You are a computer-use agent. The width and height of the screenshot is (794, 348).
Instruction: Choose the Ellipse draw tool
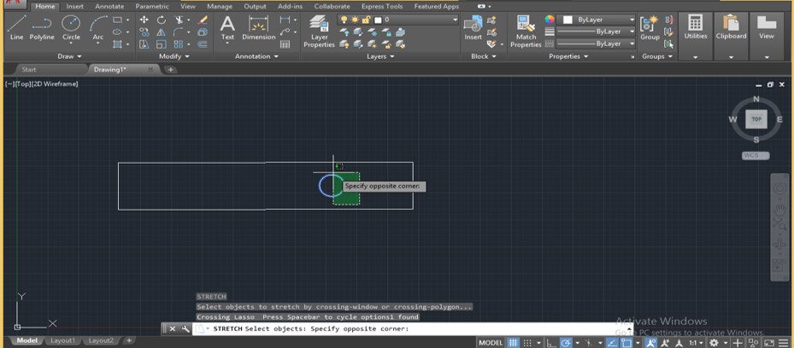(117, 32)
